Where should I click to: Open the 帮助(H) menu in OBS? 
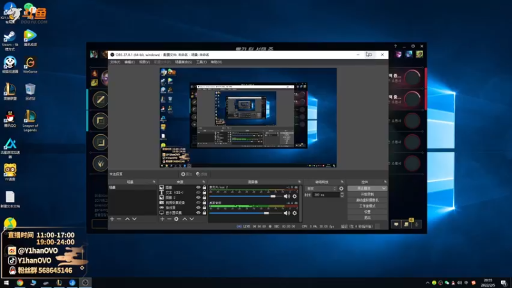[216, 62]
